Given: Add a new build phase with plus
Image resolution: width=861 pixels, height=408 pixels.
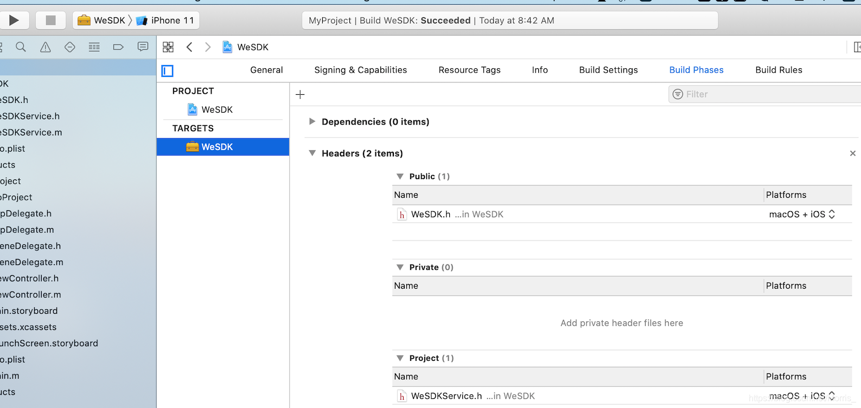Looking at the screenshot, I should (x=300, y=94).
